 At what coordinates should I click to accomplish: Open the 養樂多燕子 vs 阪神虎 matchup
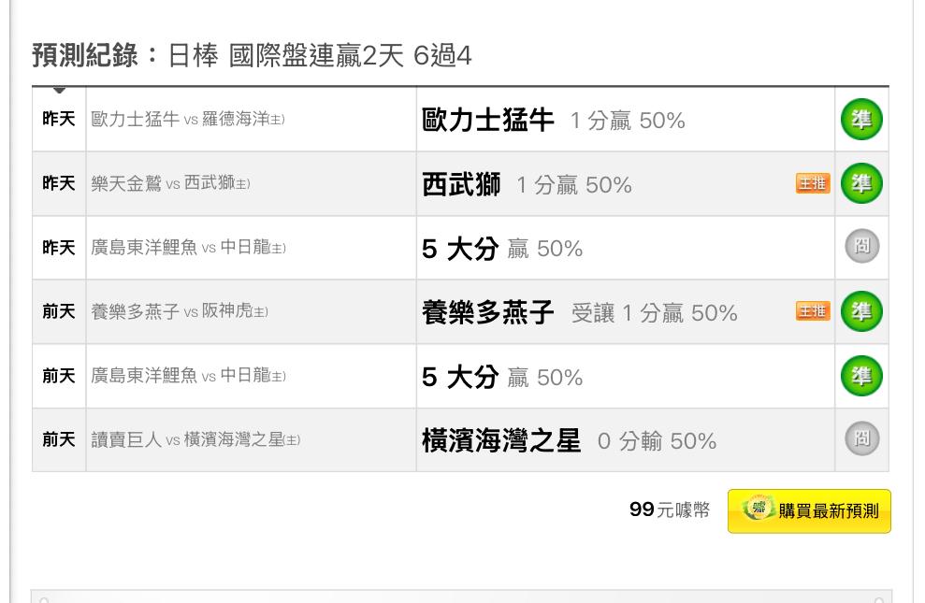coord(180,311)
